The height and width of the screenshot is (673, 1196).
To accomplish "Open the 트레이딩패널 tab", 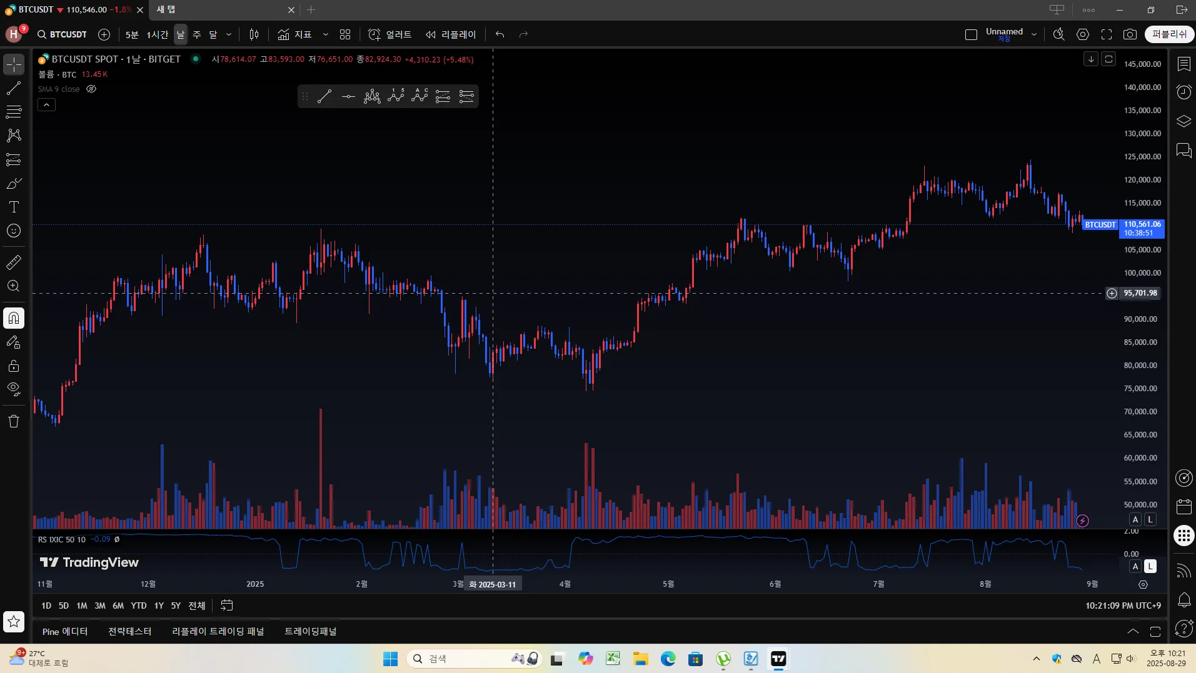I will (x=311, y=631).
